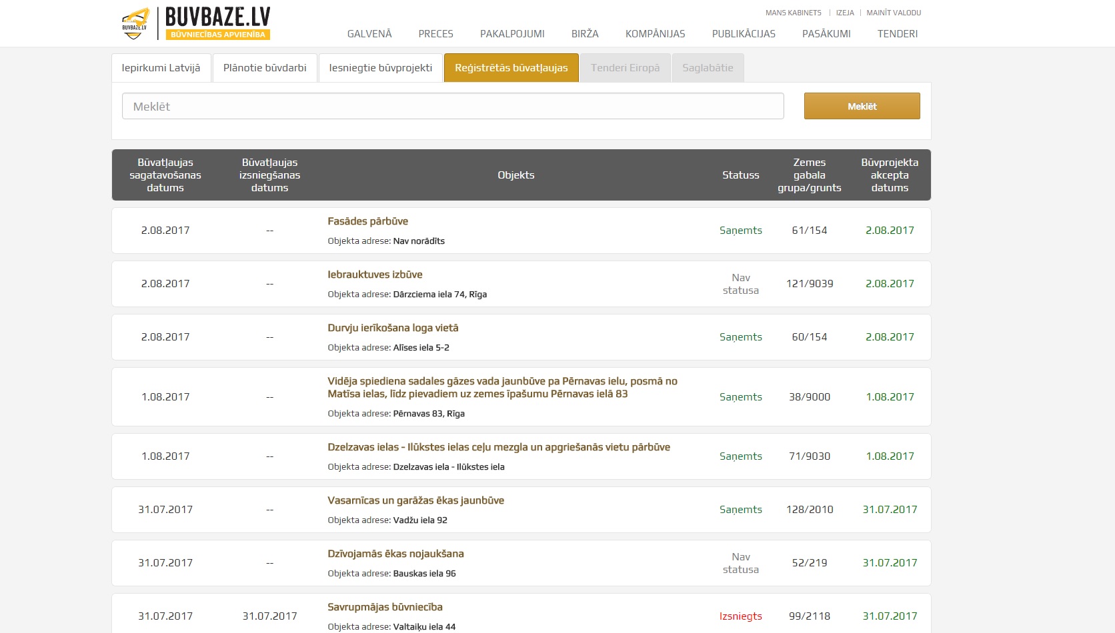
Task: Click land group value 99/2118
Action: 810,616
